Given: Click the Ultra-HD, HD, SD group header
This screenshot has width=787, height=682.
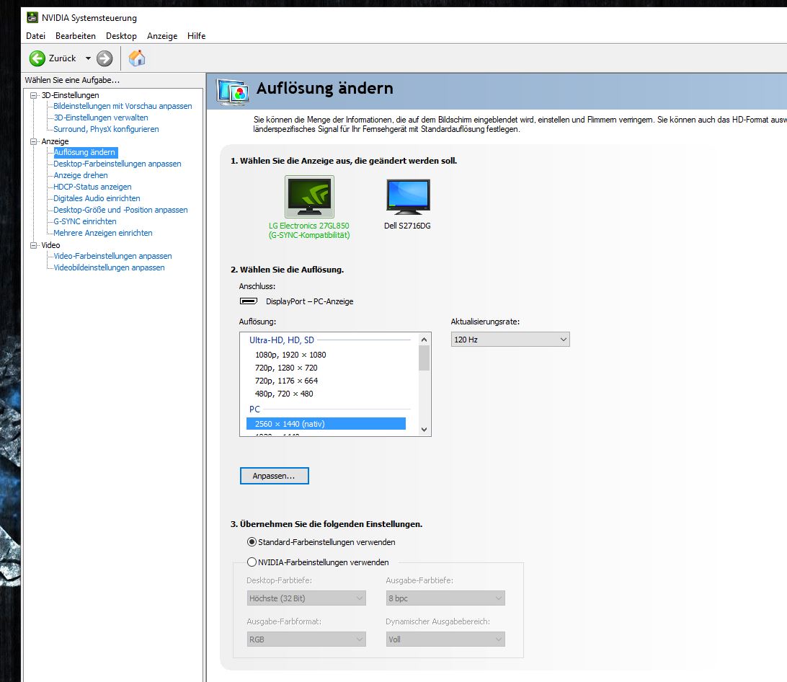Looking at the screenshot, I should (x=282, y=340).
